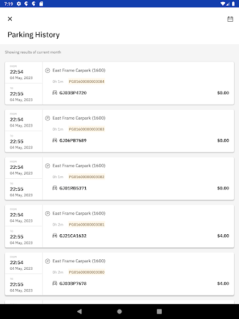Select ticket code PG01600000003080
This screenshot has height=319, width=239.
pos(87,272)
